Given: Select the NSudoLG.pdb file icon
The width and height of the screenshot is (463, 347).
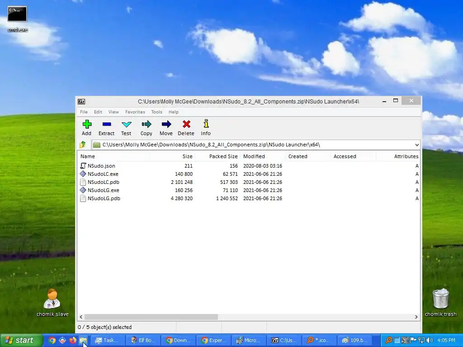Looking at the screenshot, I should [x=83, y=198].
